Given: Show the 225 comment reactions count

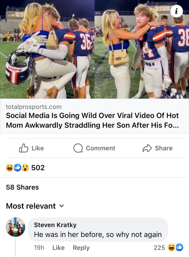Looking at the screenshot, I should [x=159, y=248].
